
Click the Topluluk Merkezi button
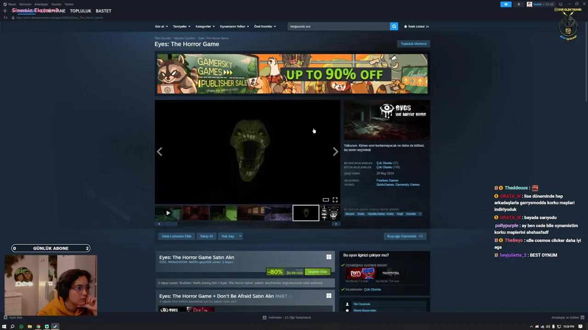pyautogui.click(x=413, y=44)
